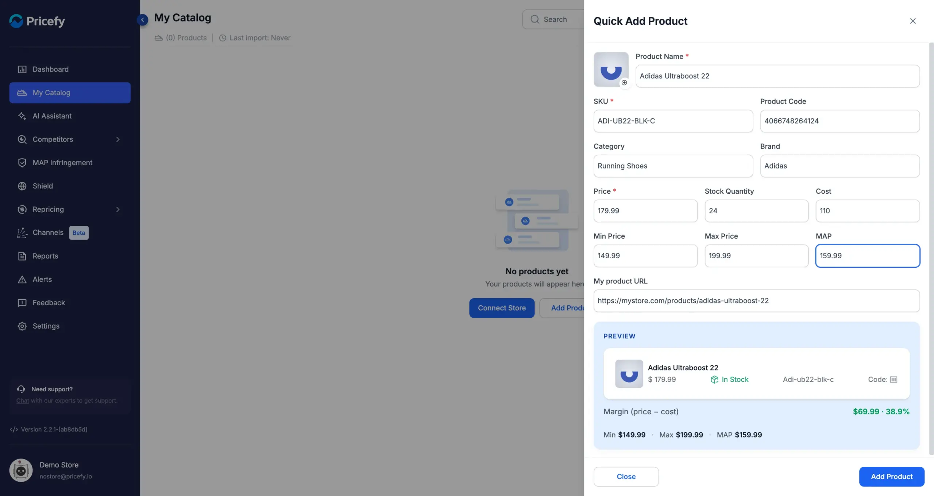Click the MAP $159.99 preview text
The width and height of the screenshot is (934, 496).
point(739,435)
